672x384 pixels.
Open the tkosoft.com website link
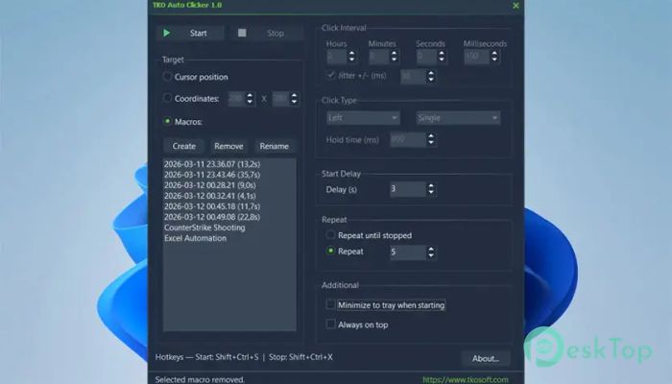coord(466,380)
